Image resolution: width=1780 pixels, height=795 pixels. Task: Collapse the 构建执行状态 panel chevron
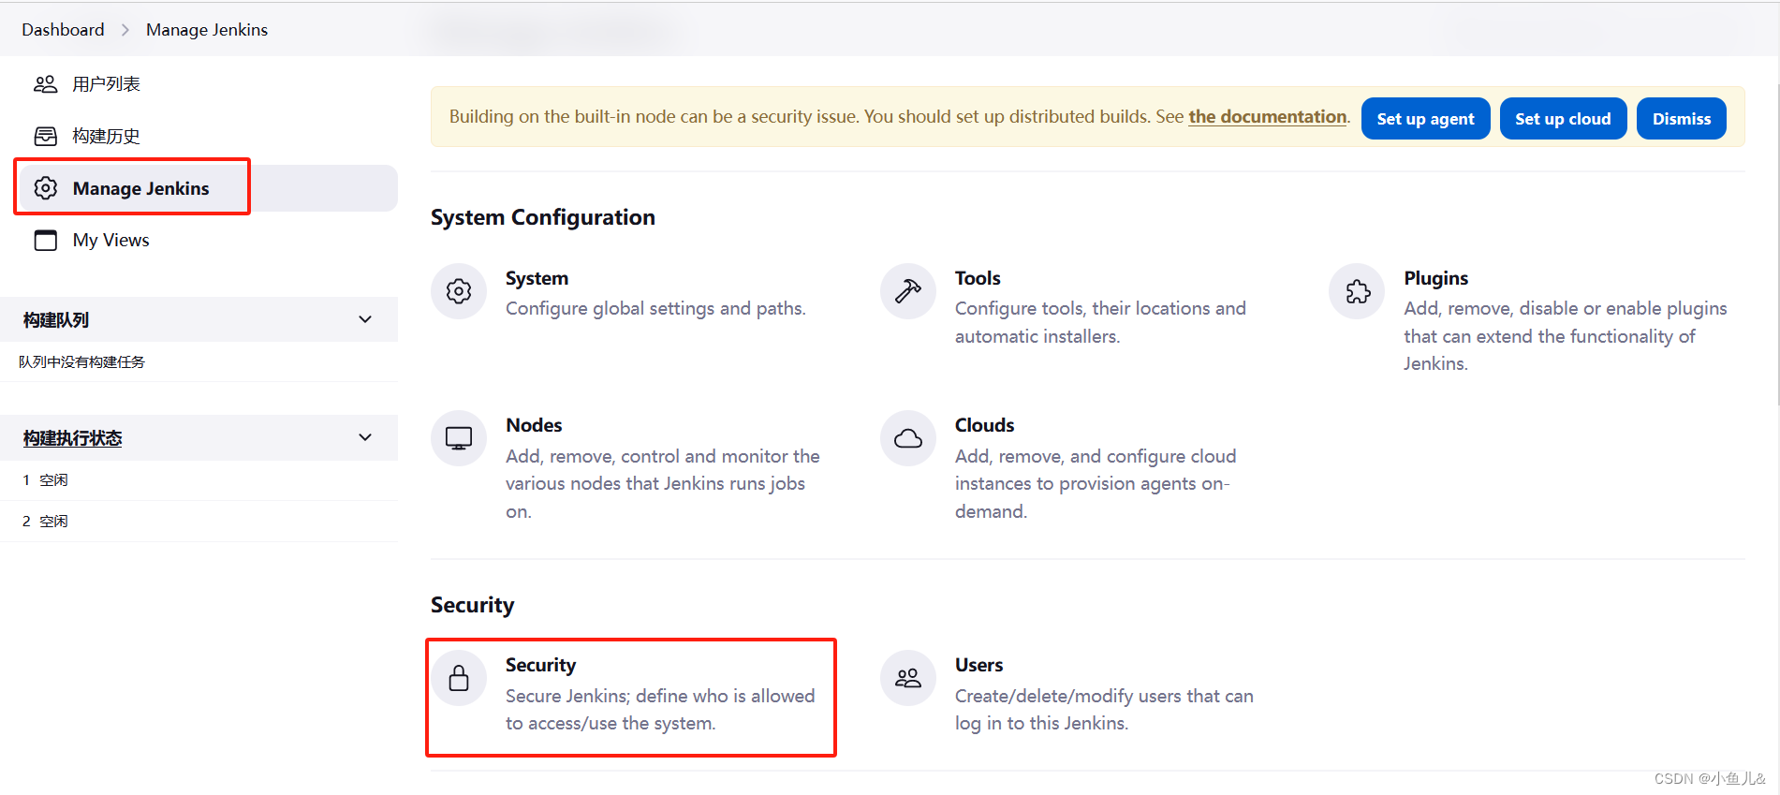pyautogui.click(x=365, y=437)
